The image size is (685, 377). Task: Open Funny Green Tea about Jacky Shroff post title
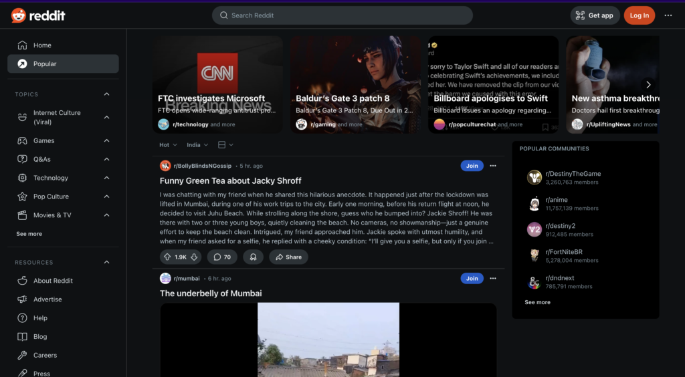[x=230, y=180]
